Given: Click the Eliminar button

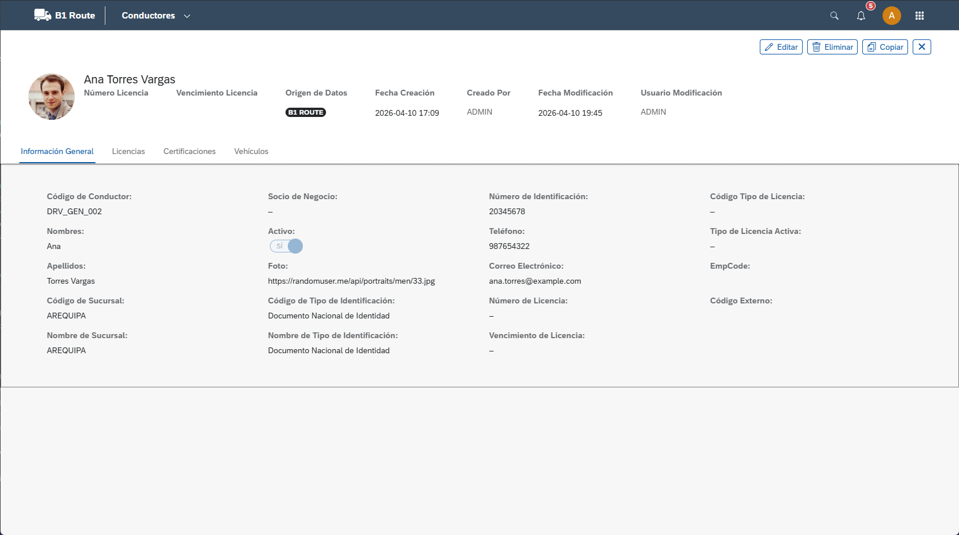Looking at the screenshot, I should tap(832, 47).
